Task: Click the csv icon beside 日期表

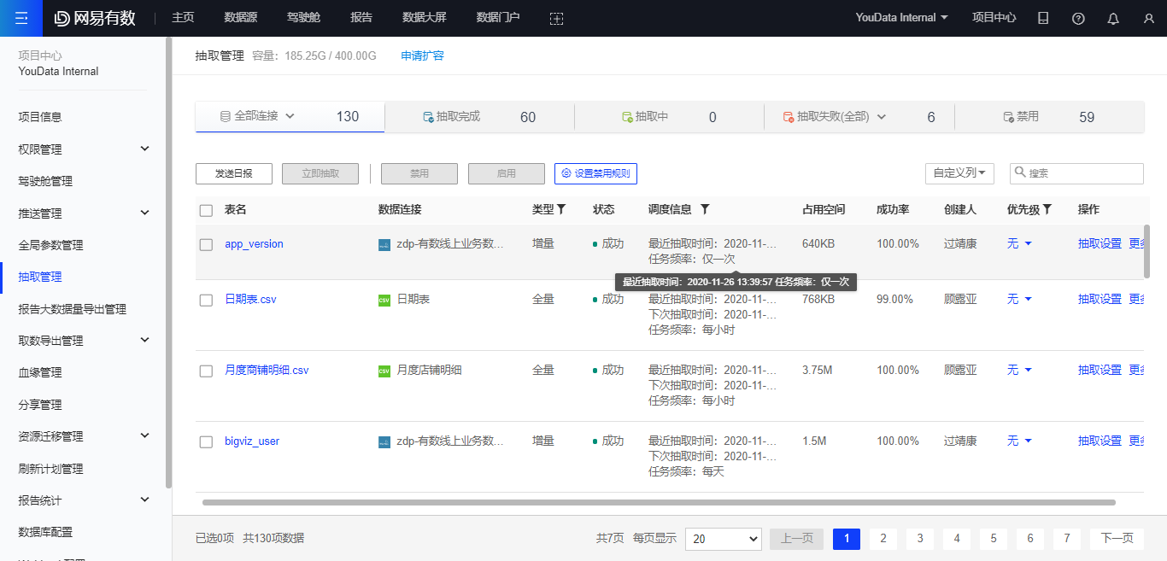Action: coord(384,300)
